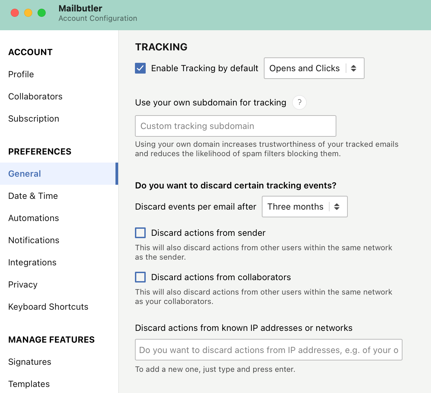Click the 'To add a new one' hint text
The width and height of the screenshot is (431, 393).
tap(215, 369)
